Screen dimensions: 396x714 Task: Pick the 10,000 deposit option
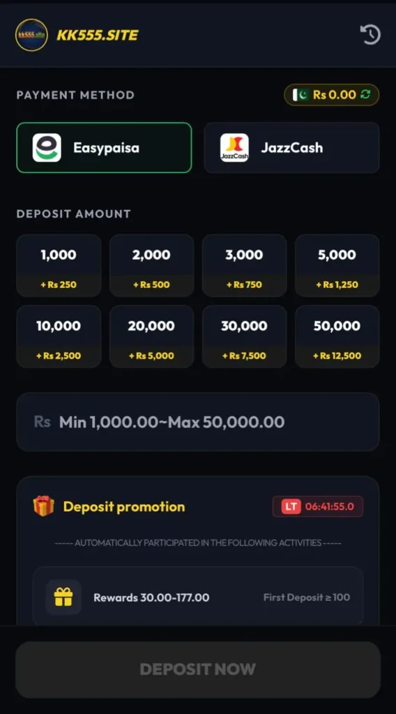[59, 337]
